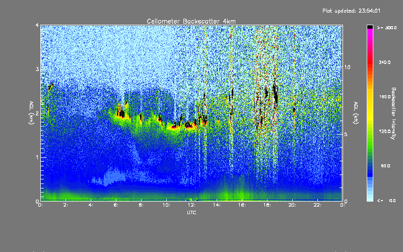Click the "Backscatter Intensity" colorbar label

point(393,113)
